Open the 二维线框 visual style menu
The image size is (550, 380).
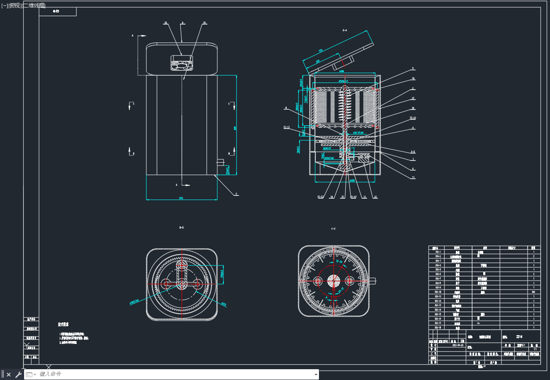pos(34,5)
